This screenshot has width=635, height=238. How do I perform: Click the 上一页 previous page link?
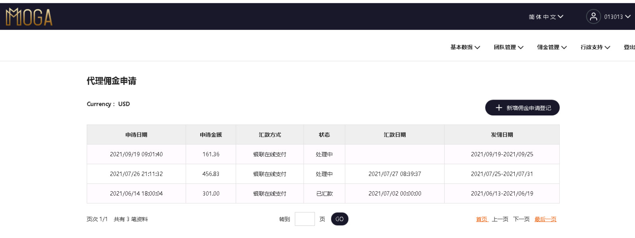pos(500,219)
